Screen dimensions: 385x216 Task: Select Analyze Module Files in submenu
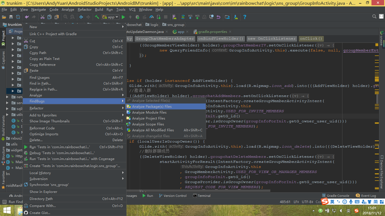165,112
